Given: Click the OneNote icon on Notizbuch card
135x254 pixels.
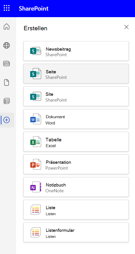Looking at the screenshot, I should click(36, 187).
